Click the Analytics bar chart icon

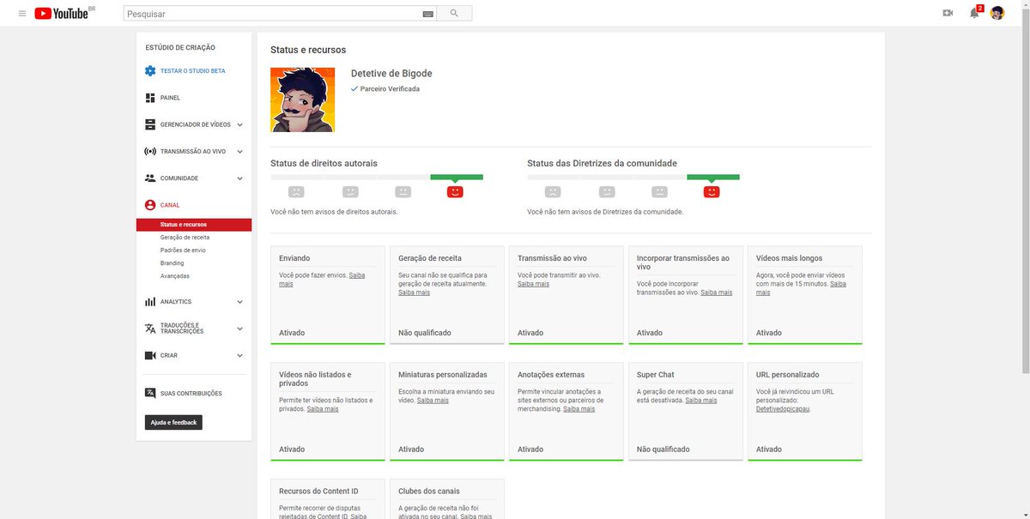pos(150,302)
